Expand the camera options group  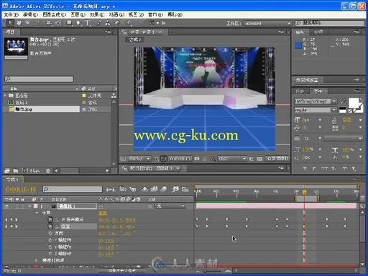pyautogui.click(x=37, y=260)
